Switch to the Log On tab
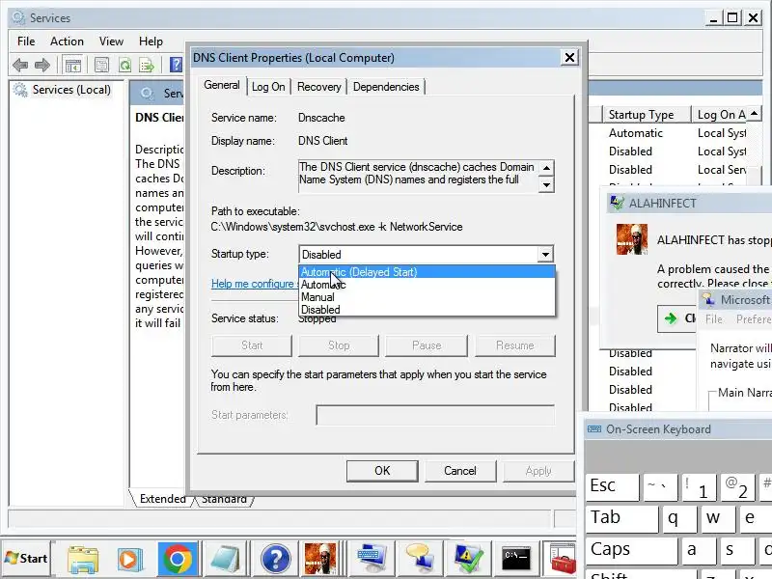Viewport: 772px width, 579px height. tap(268, 87)
